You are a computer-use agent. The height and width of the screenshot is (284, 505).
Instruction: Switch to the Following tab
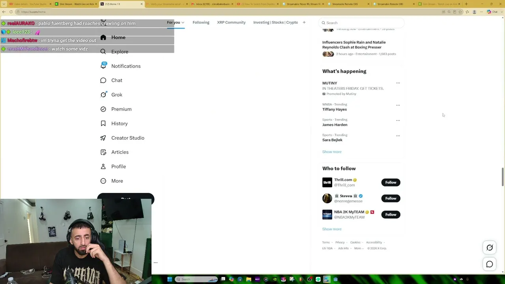pos(201,22)
